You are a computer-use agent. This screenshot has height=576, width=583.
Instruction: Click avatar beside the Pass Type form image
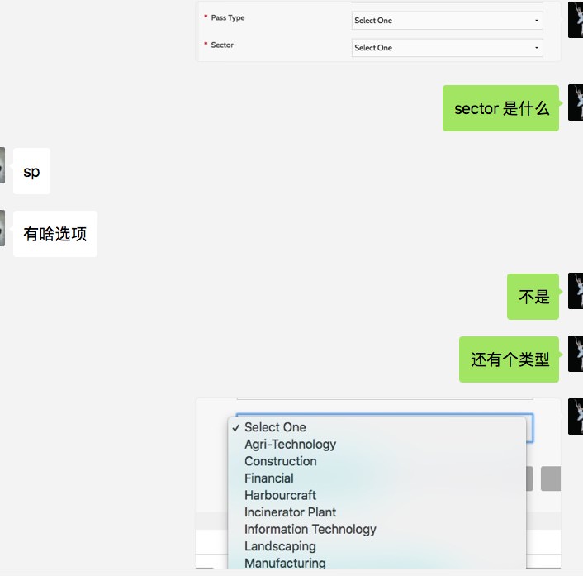pyautogui.click(x=576, y=20)
